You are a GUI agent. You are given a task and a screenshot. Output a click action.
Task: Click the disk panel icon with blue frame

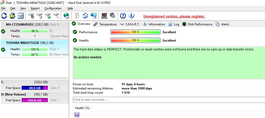[20, 16]
